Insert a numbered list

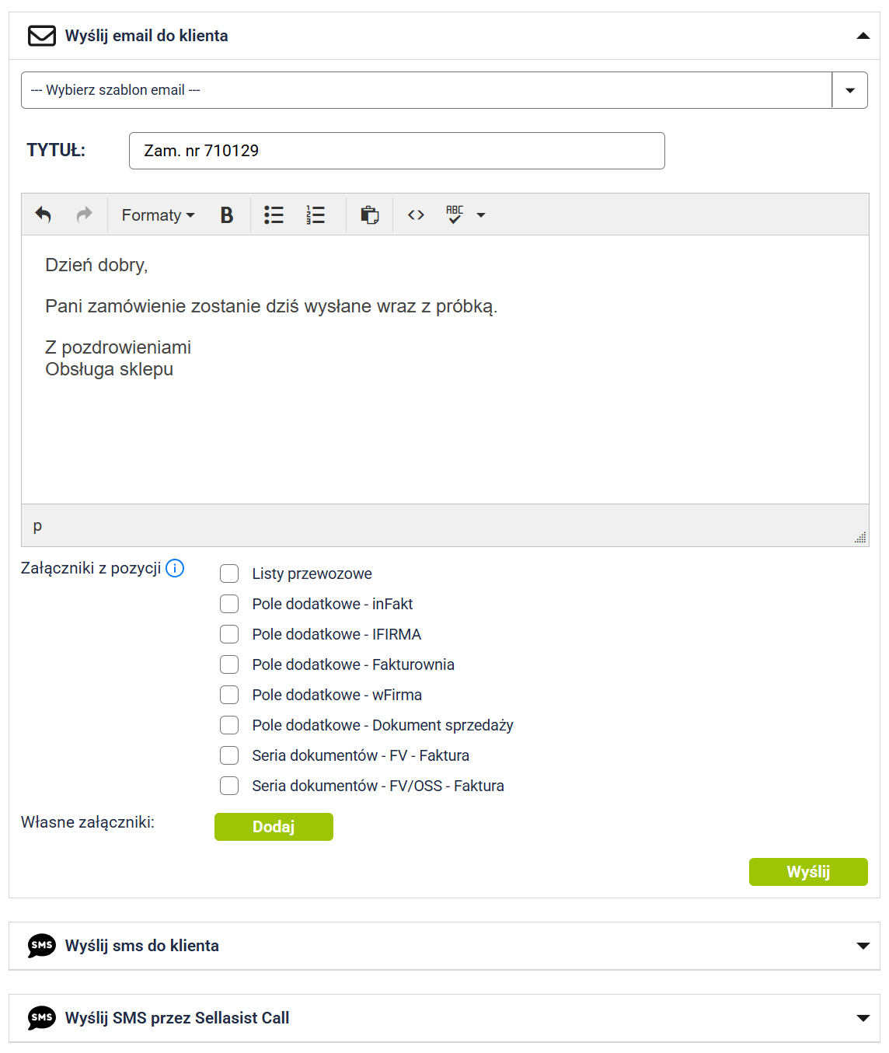click(x=316, y=215)
